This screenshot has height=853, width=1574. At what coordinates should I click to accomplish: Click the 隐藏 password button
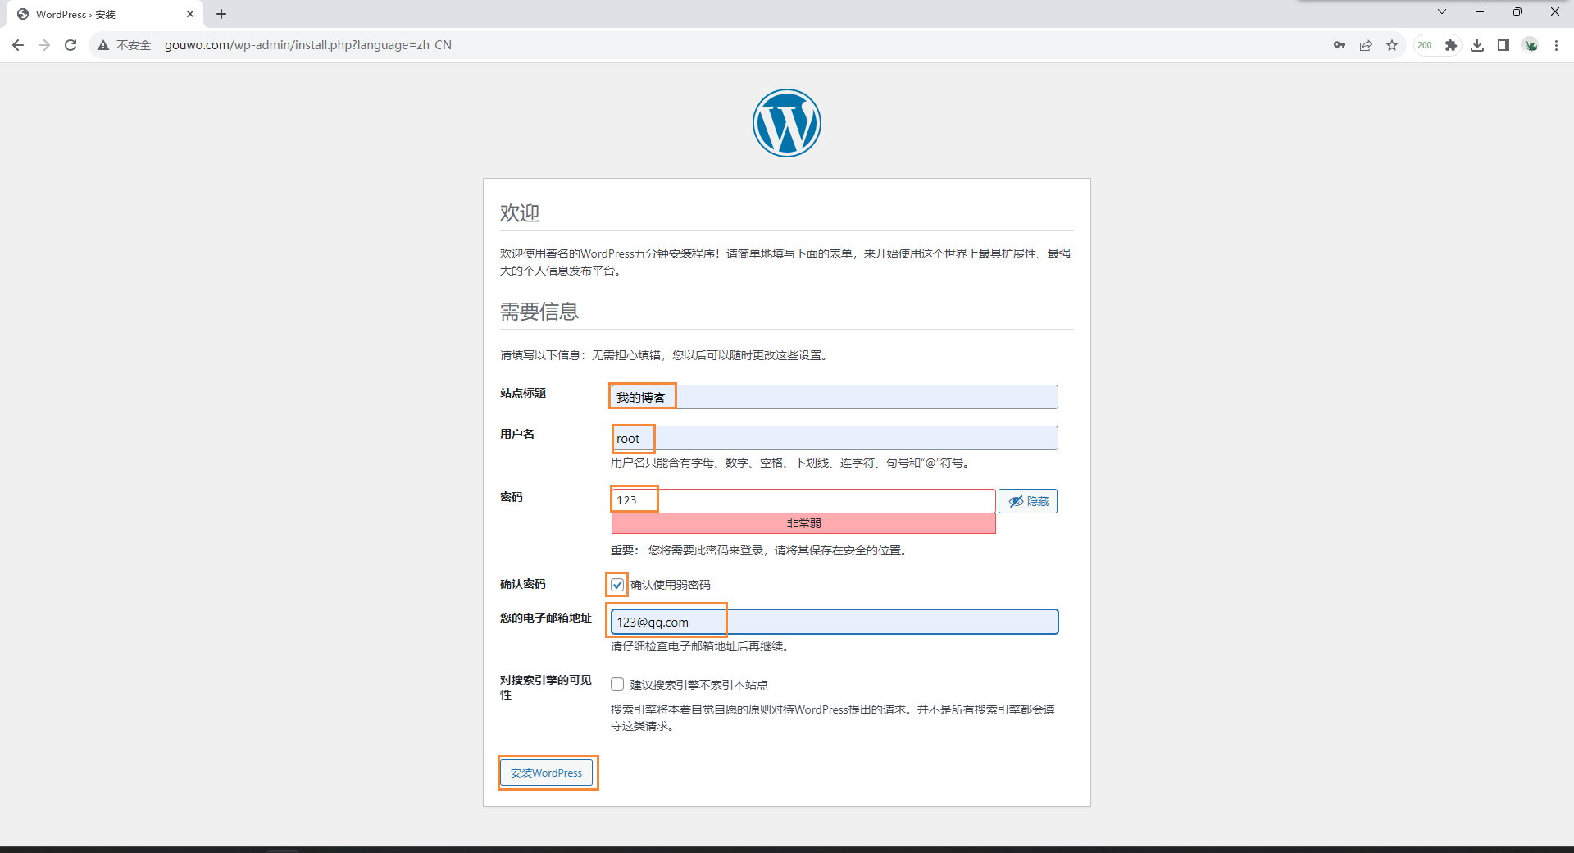tap(1028, 501)
